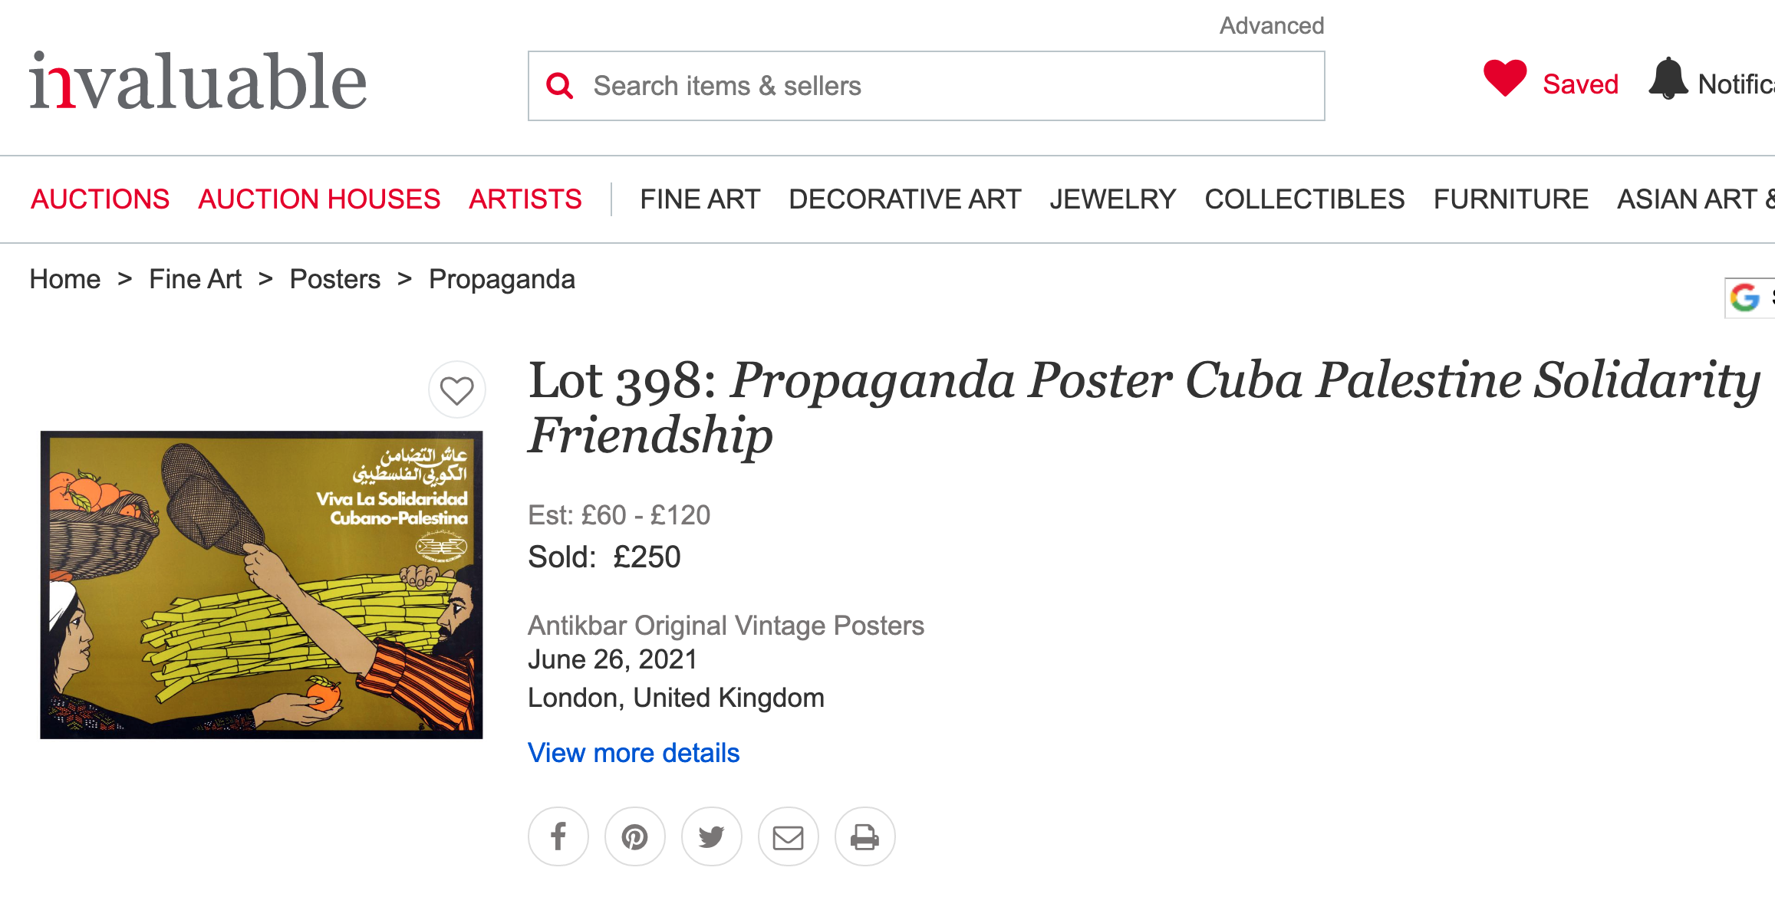The image size is (1775, 897).
Task: Go to Artists section
Action: [x=525, y=199]
